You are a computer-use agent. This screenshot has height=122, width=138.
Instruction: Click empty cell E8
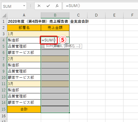[x=114, y=65]
